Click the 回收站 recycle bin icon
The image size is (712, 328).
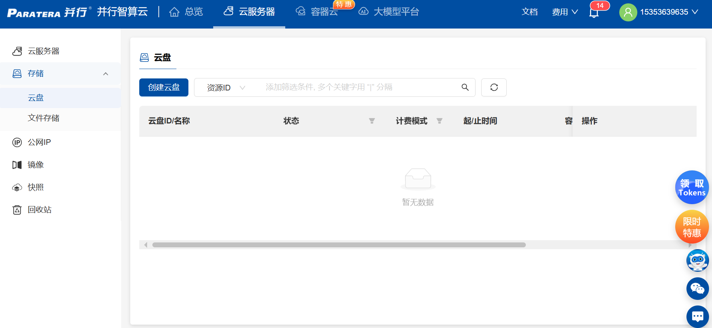pyautogui.click(x=17, y=210)
